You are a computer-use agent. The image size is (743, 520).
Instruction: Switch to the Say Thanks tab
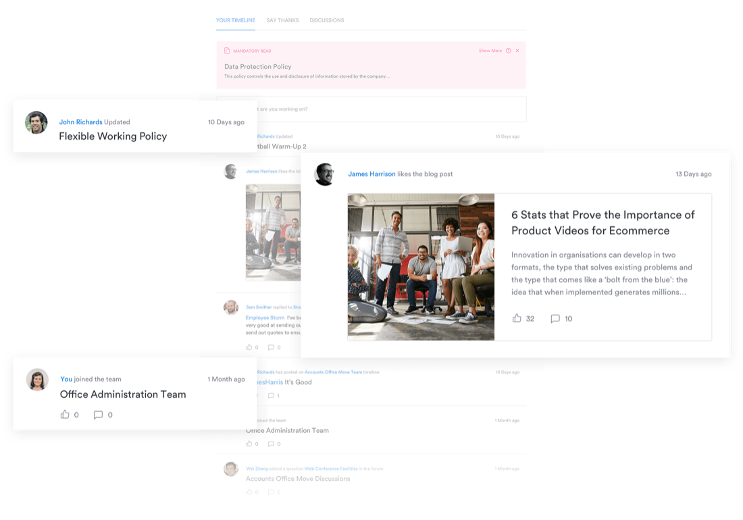click(x=282, y=20)
